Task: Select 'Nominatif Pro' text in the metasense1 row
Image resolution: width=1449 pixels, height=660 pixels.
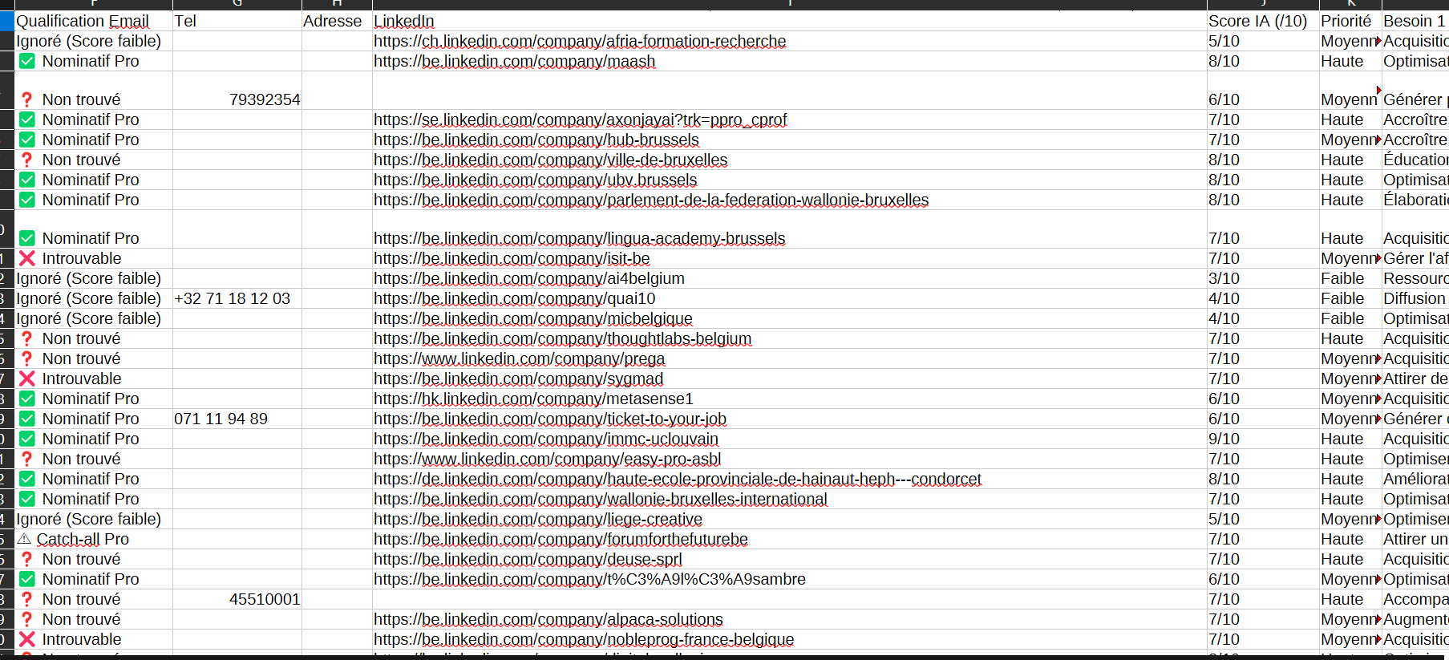Action: pyautogui.click(x=91, y=399)
